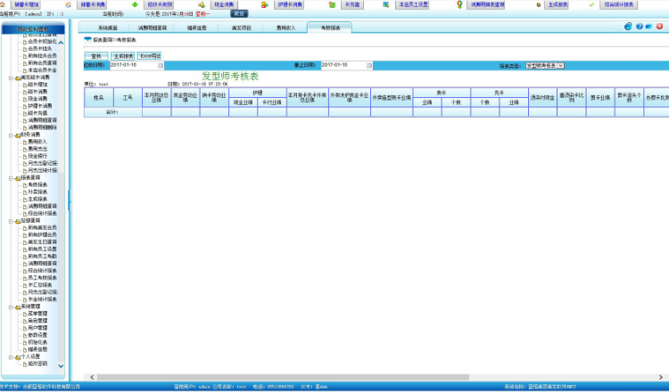Collapse the 系统管理 tree node
669x392 pixels.
click(x=11, y=306)
